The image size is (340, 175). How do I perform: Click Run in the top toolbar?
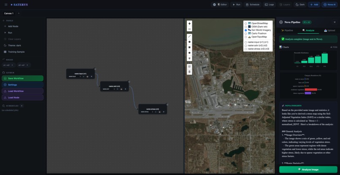pyautogui.click(x=236, y=5)
